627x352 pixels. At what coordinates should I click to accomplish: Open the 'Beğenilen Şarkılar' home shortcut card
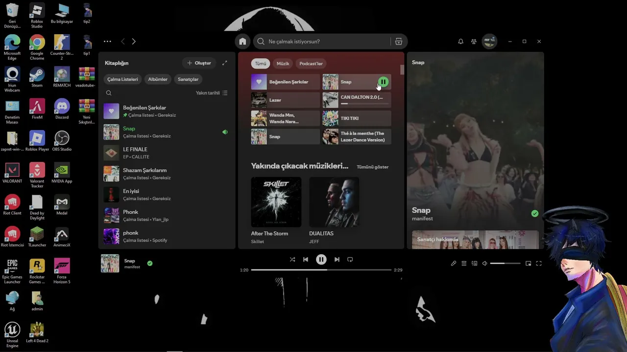point(286,82)
